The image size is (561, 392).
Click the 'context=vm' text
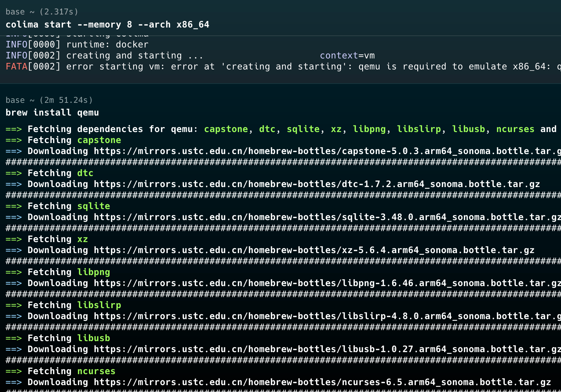point(347,55)
